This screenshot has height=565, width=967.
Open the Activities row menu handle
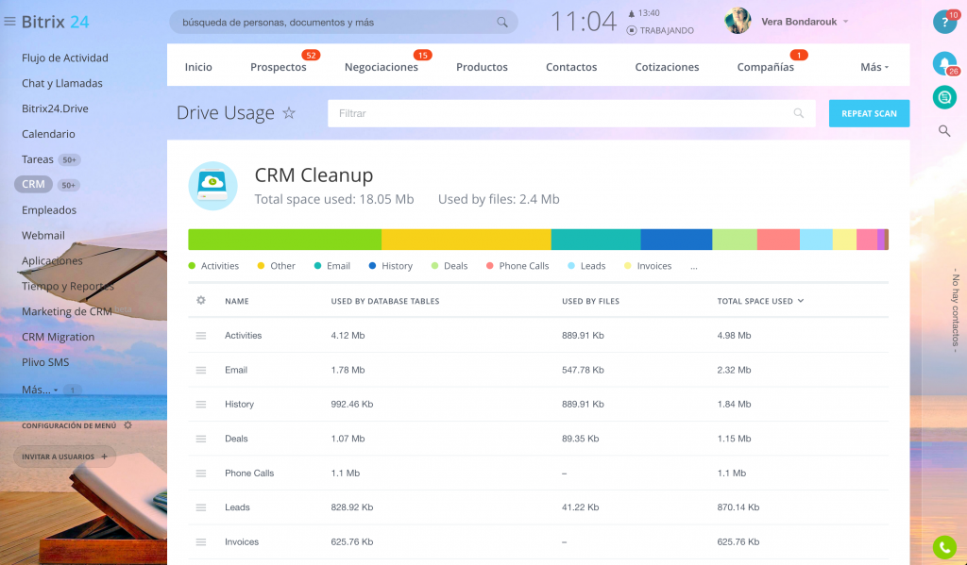pos(200,336)
